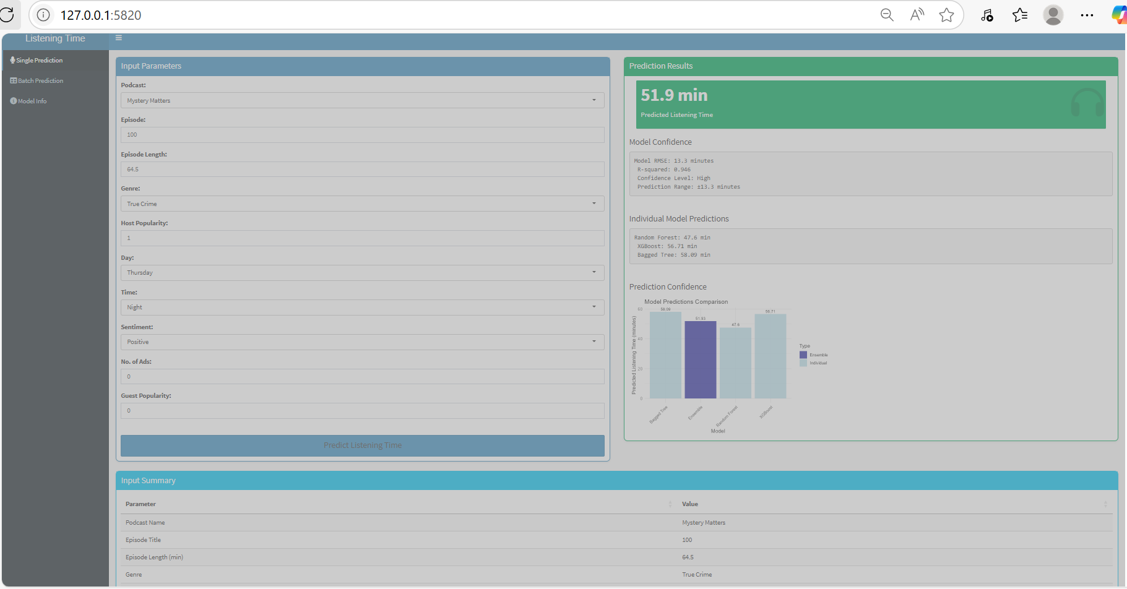Click the browser address bar URL
Viewport: 1127px width, 589px height.
click(101, 15)
